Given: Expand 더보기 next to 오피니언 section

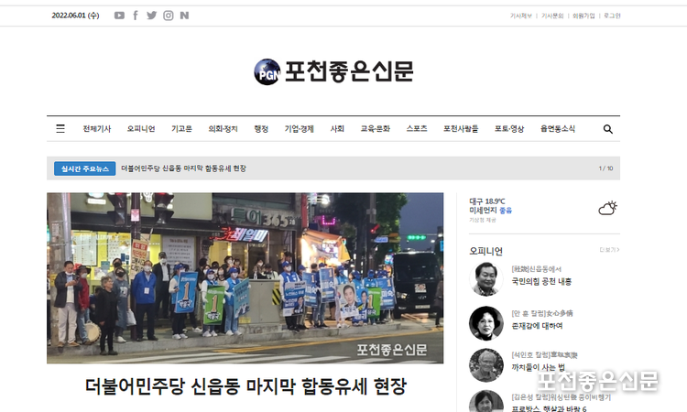Looking at the screenshot, I should coord(609,250).
